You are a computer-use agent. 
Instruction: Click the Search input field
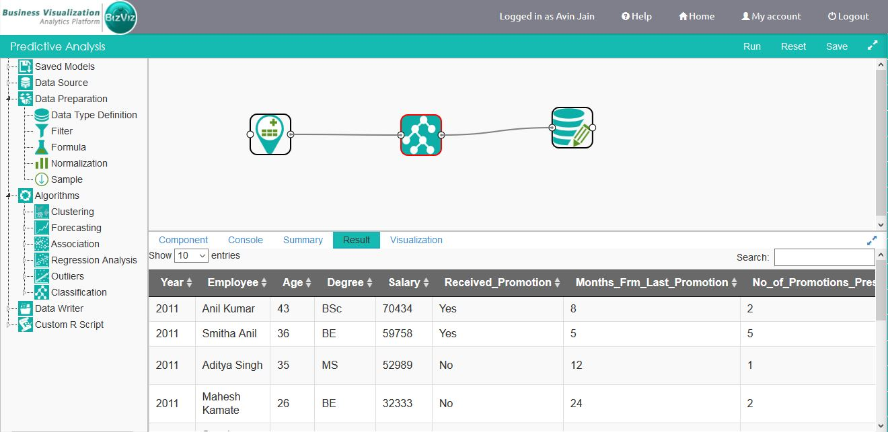(x=824, y=257)
